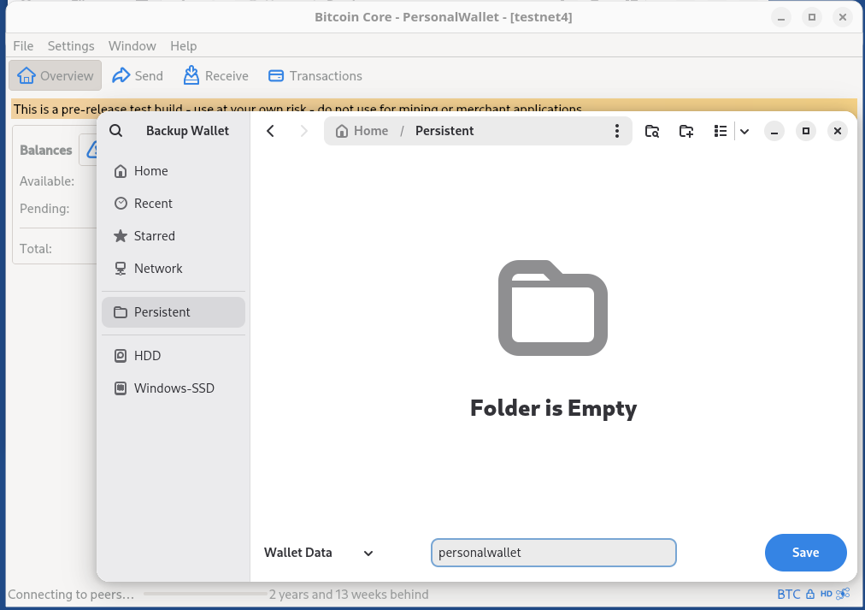Viewport: 865px width, 610px height.
Task: Minimize the Bitcoin Core main window
Action: pos(781,18)
